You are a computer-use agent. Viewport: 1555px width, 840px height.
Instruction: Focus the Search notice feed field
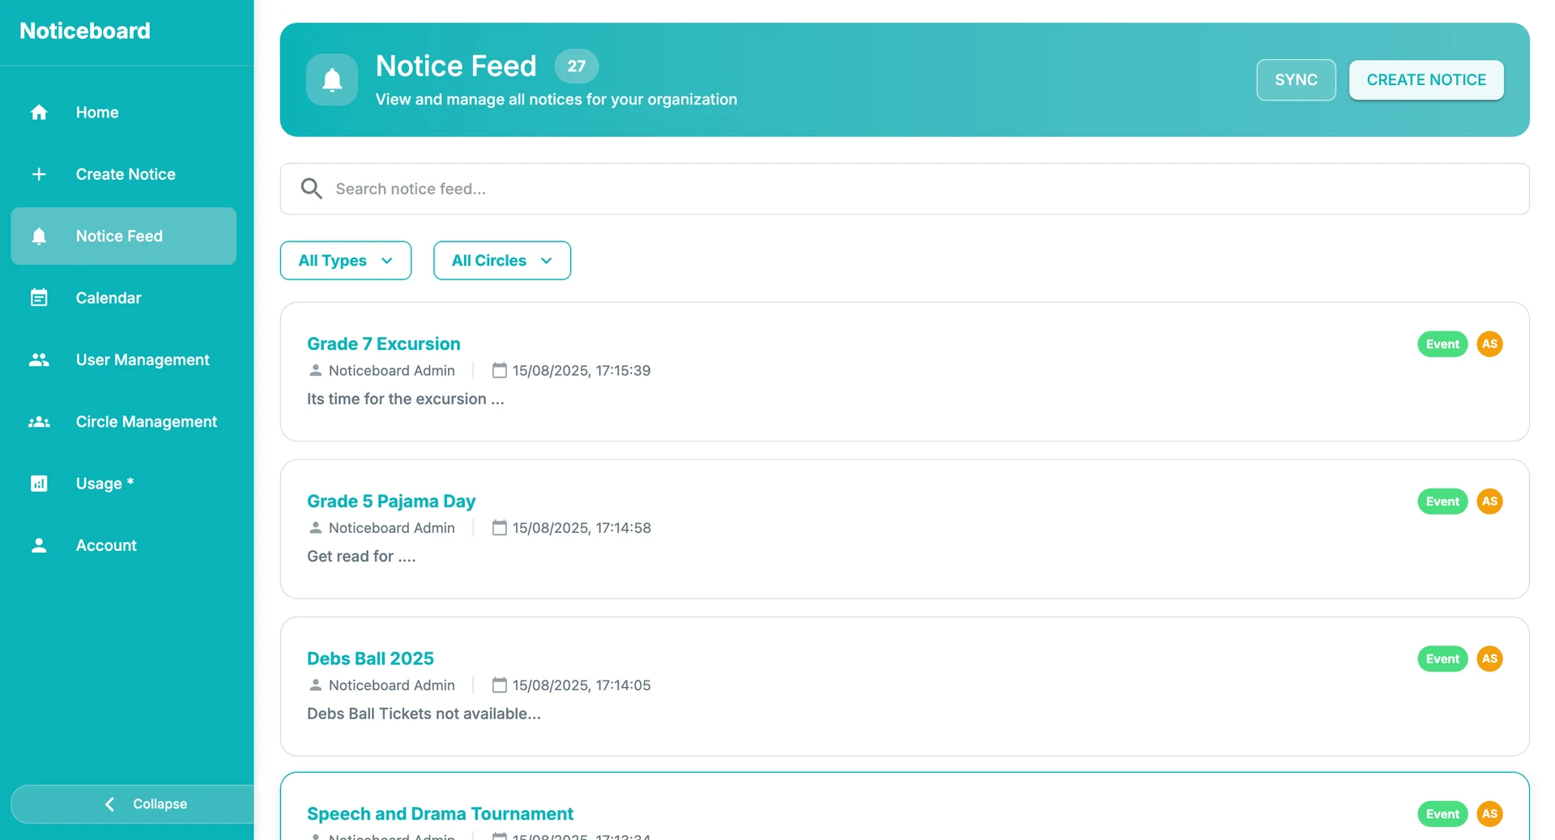tap(905, 189)
